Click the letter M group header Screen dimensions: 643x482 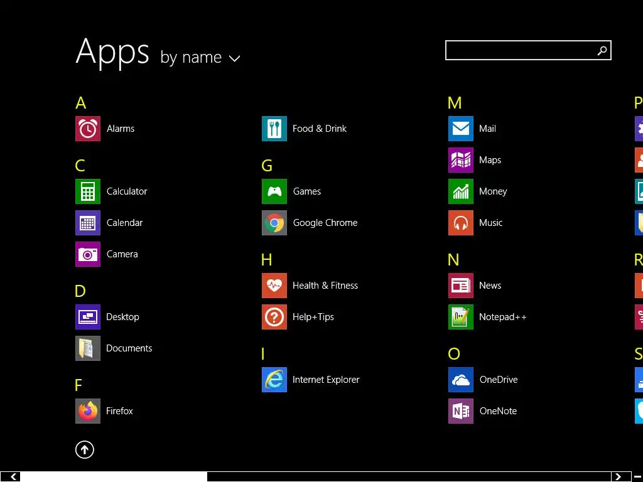pyautogui.click(x=455, y=103)
